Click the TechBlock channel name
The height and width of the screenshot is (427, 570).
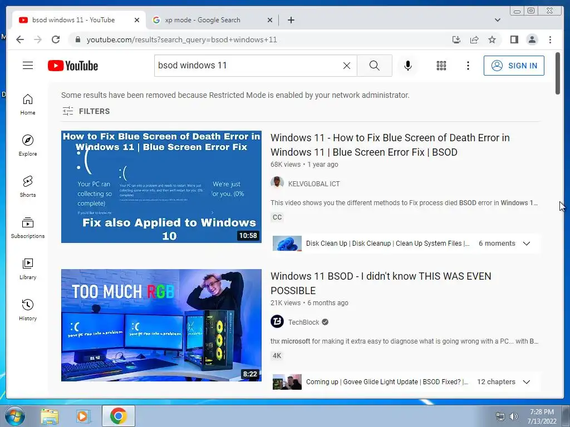303,322
